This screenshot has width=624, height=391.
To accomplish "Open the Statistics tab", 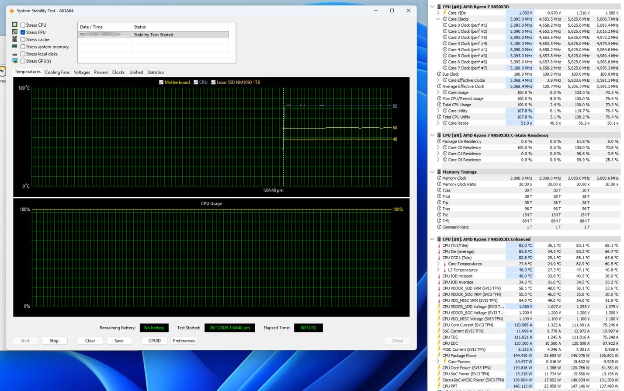I will pyautogui.click(x=156, y=72).
